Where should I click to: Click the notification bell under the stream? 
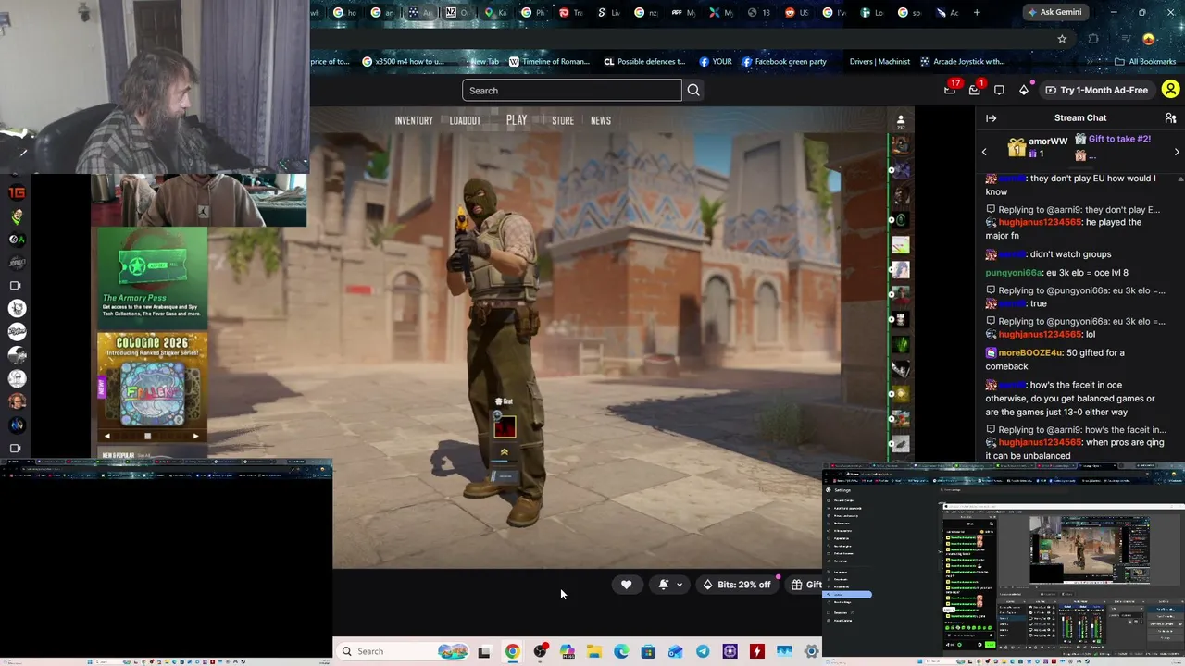(663, 585)
